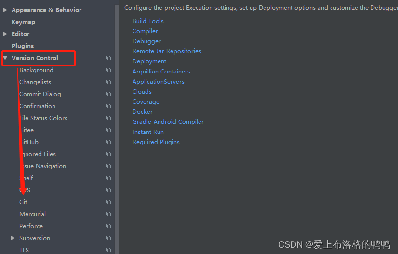Viewport: 398px width, 254px height.
Task: Open Arquillian Containers link
Action: coord(161,72)
